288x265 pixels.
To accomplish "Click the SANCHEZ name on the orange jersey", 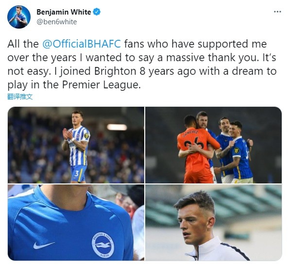I will point(190,133).
